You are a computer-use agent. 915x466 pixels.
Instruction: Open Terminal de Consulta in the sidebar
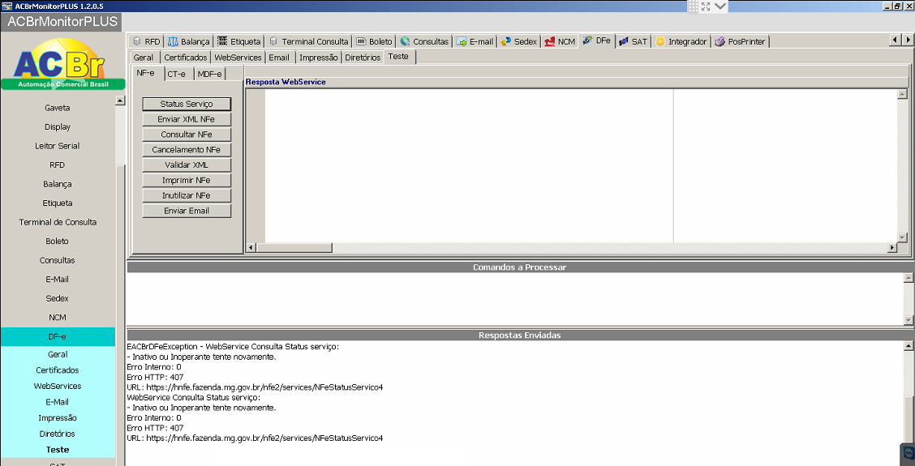click(57, 222)
